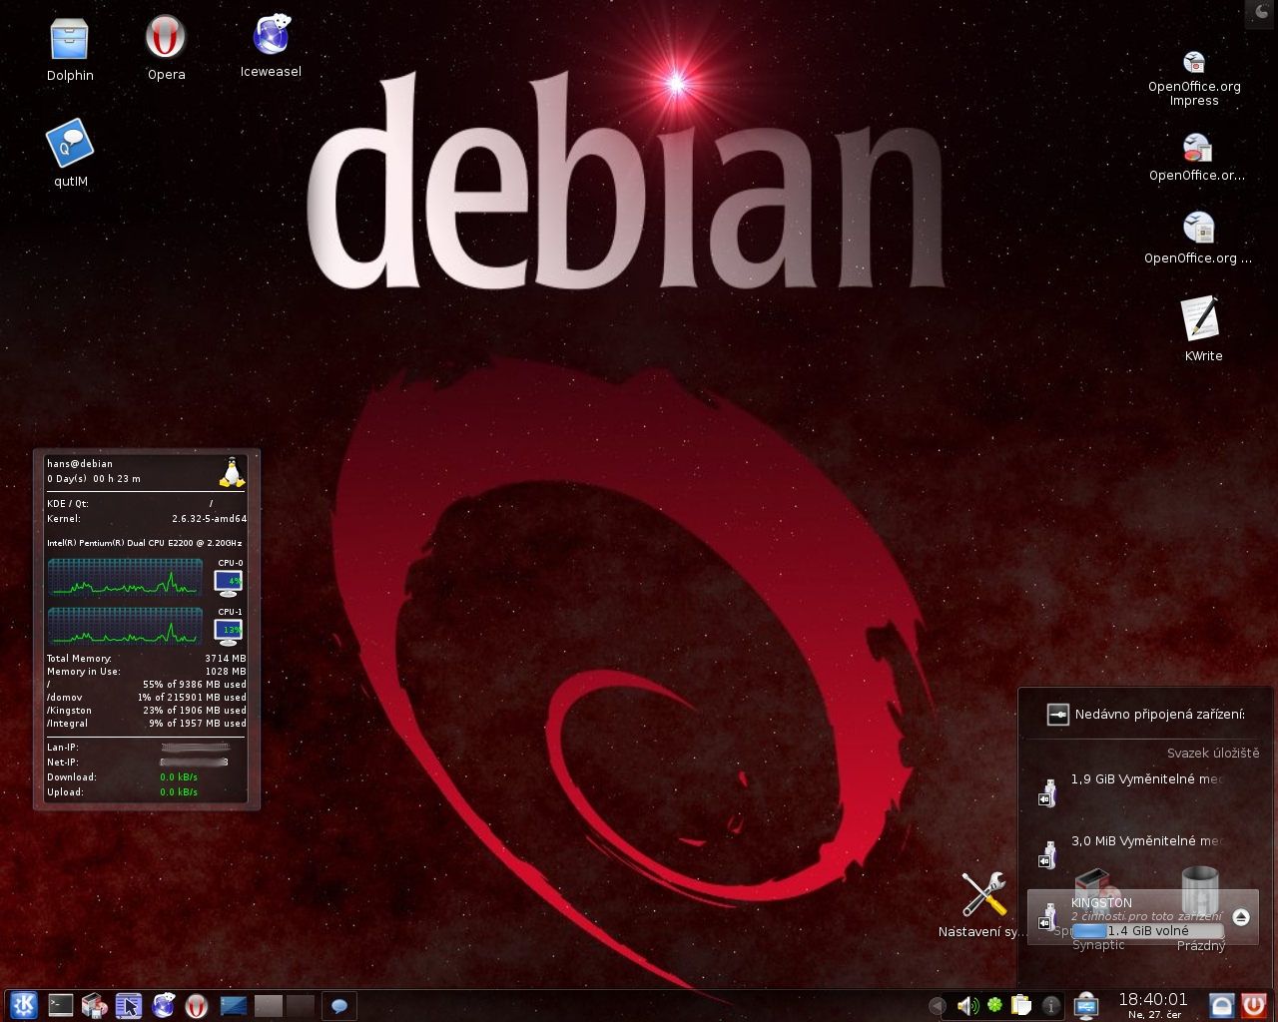This screenshot has width=1278, height=1022.
Task: Click the CPU-1 usage graph
Action: pyautogui.click(x=125, y=625)
